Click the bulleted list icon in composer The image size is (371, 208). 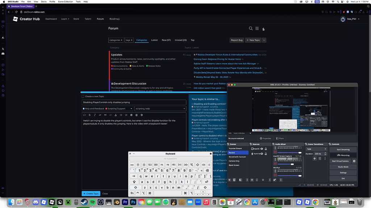tap(121, 115)
